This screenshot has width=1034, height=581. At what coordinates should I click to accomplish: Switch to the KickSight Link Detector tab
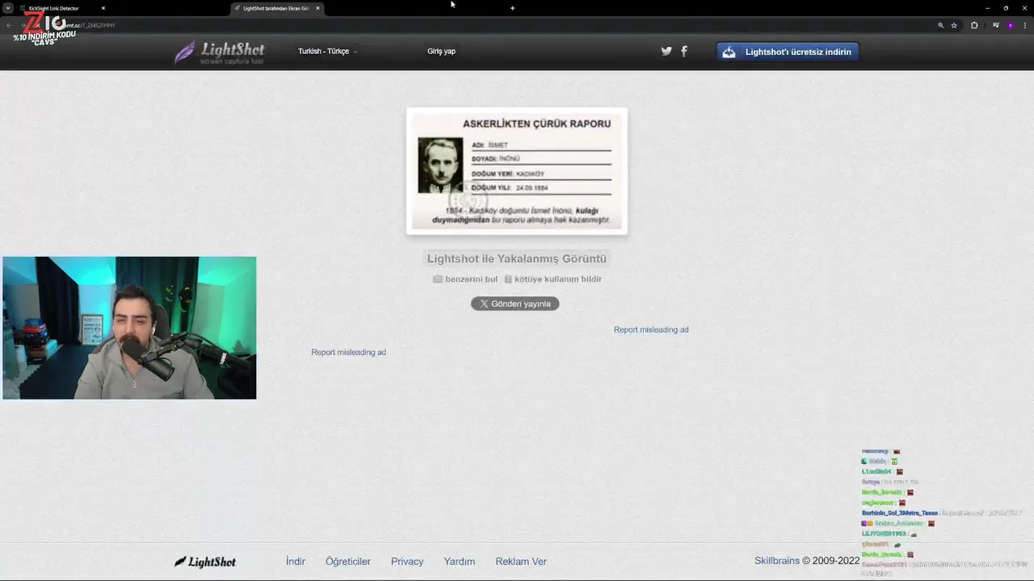[x=61, y=8]
